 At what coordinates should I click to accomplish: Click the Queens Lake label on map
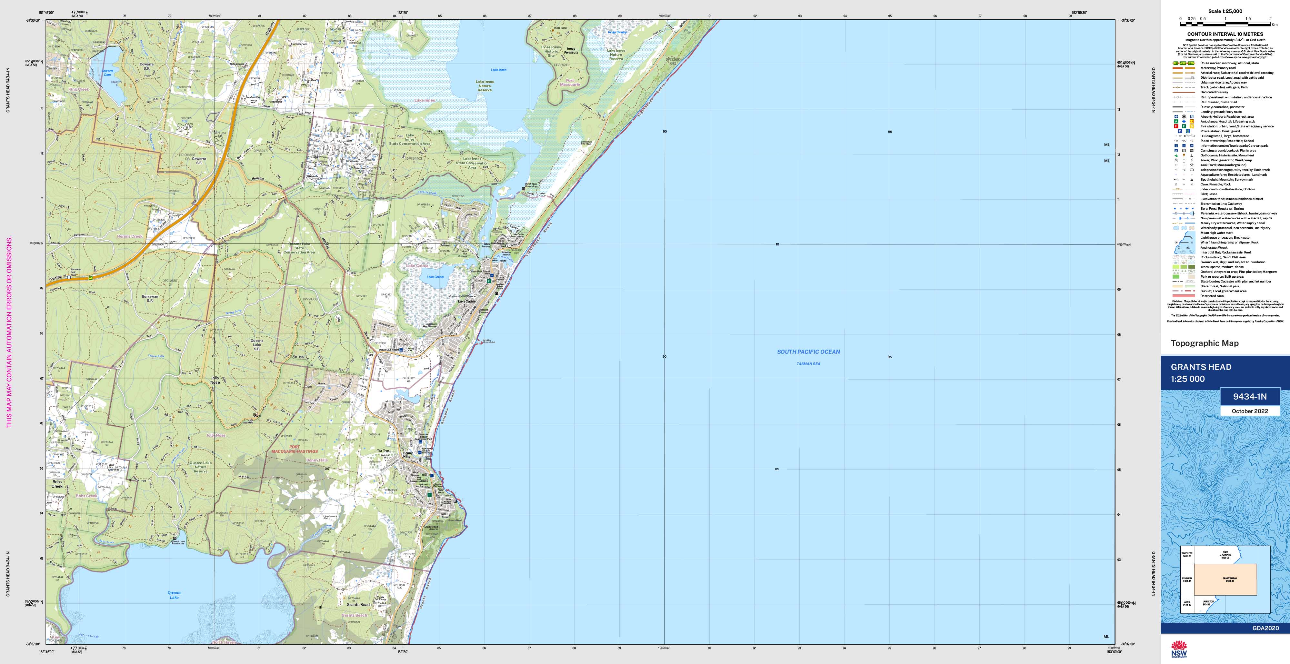[174, 595]
